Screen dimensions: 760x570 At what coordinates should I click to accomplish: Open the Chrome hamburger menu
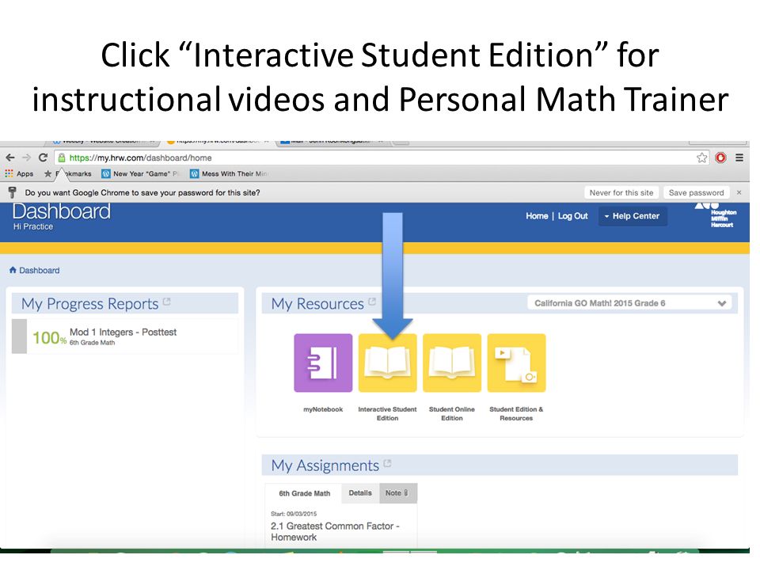[x=739, y=158]
